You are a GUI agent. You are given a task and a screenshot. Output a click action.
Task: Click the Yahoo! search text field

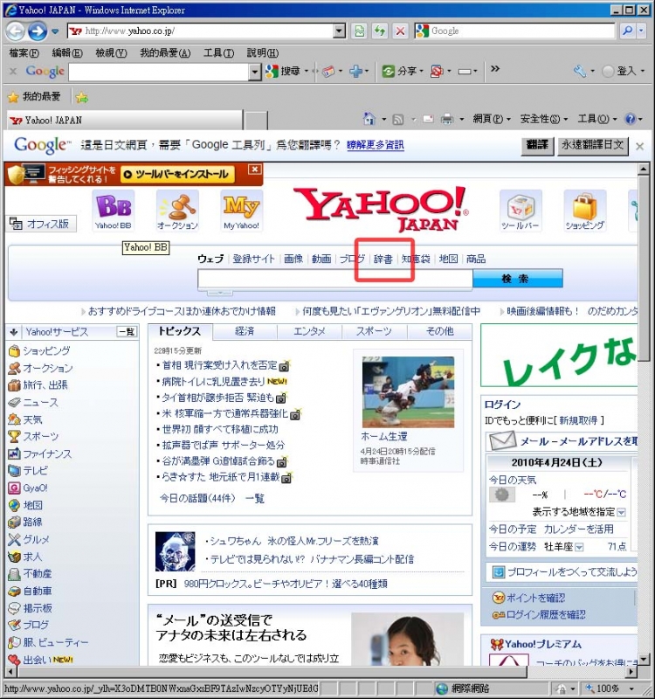[x=335, y=279]
